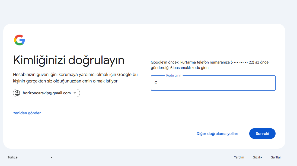Image resolution: width=297 pixels, height=166 pixels.
Task: Open the Gizlilik link
Action: coord(257,157)
